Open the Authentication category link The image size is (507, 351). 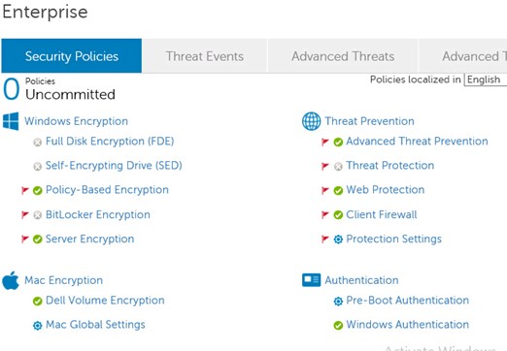click(361, 280)
